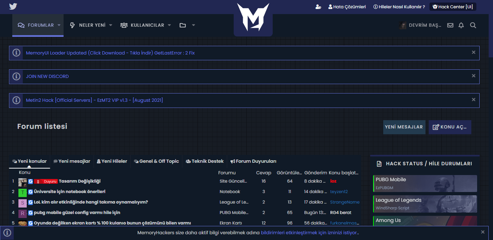Expand the Kullanıcılar dropdown arrow
The width and height of the screenshot is (493, 240).
click(169, 25)
